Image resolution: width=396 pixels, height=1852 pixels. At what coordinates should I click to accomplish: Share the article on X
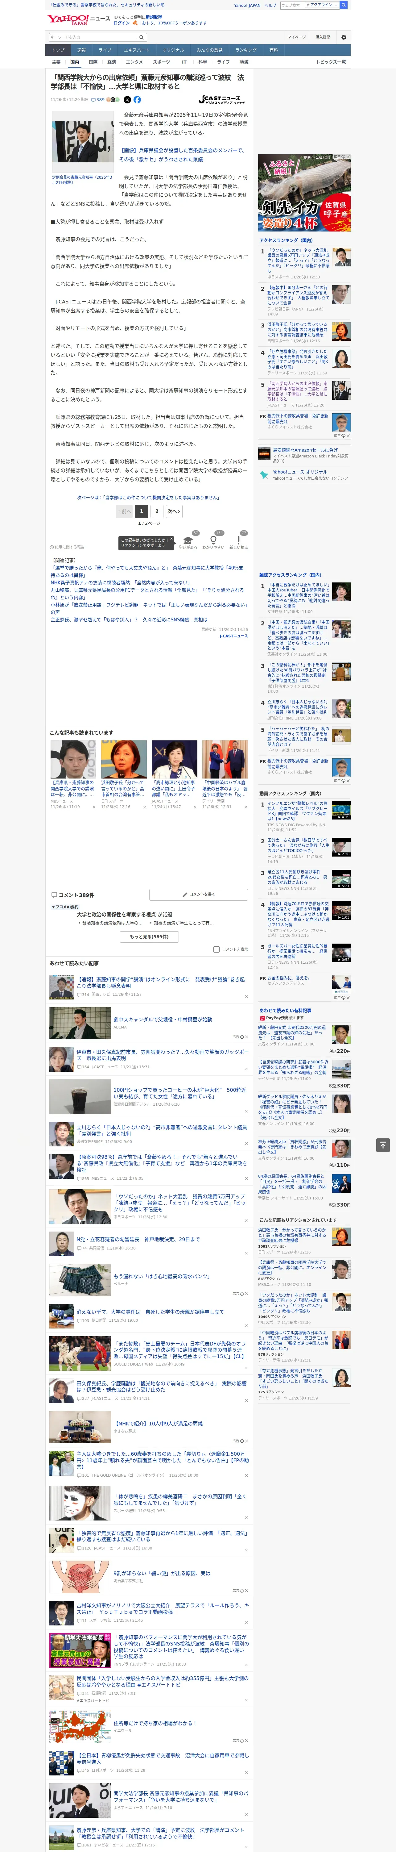(x=127, y=100)
